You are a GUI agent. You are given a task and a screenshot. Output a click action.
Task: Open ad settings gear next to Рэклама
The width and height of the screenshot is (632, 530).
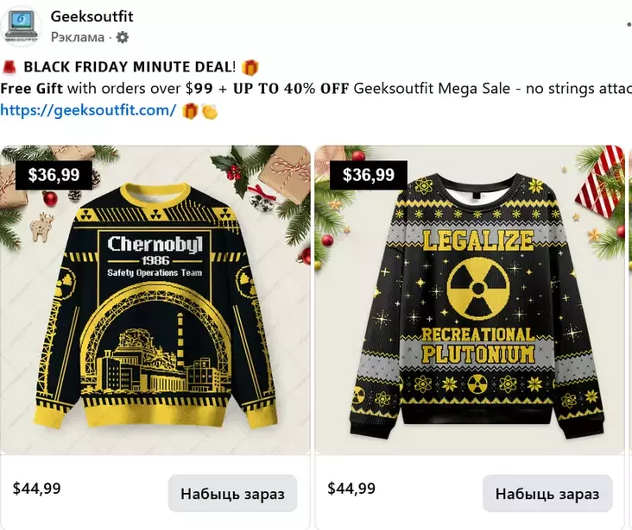(123, 37)
